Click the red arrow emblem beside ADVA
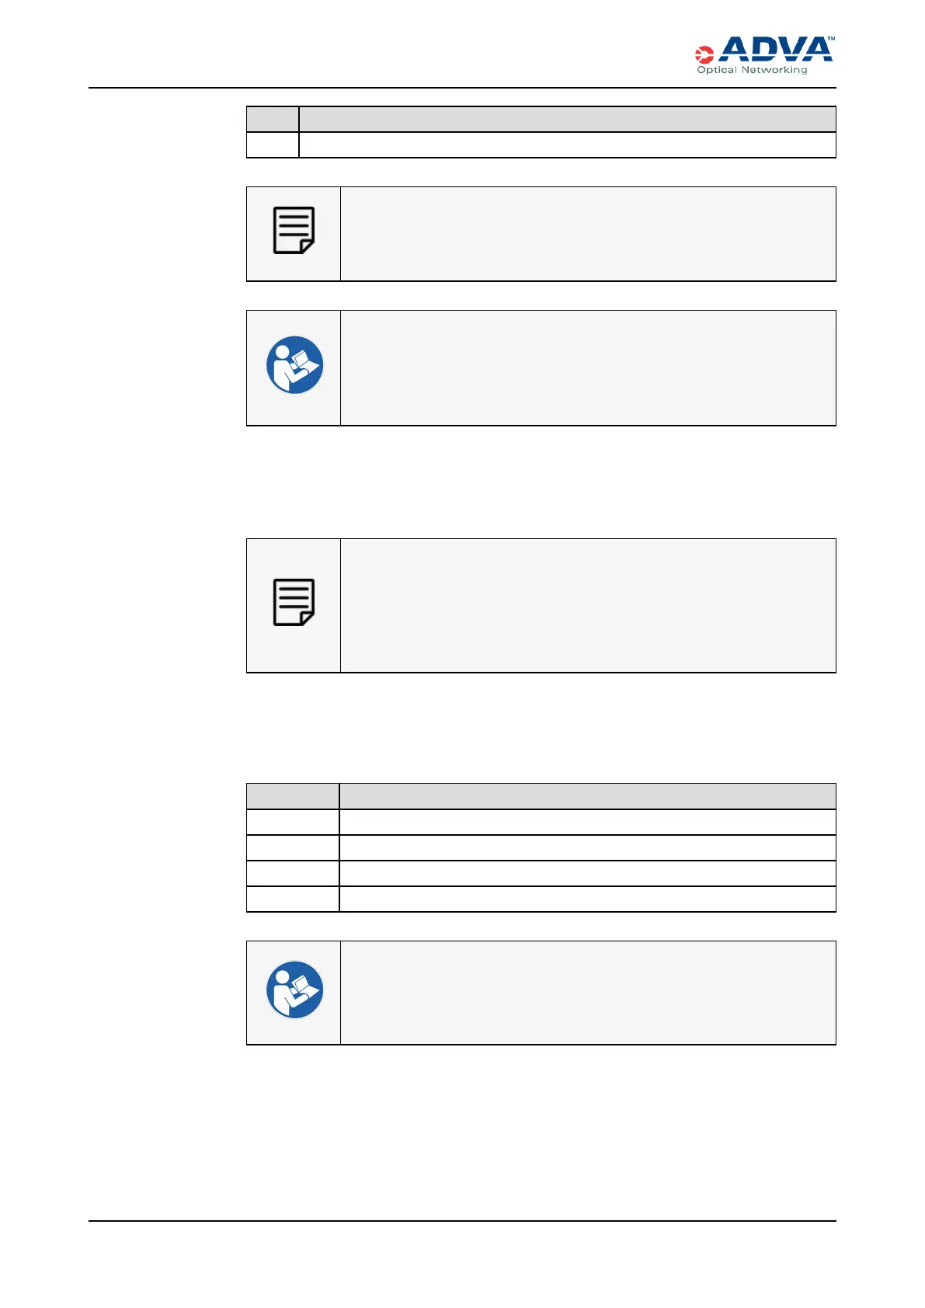 tap(704, 54)
